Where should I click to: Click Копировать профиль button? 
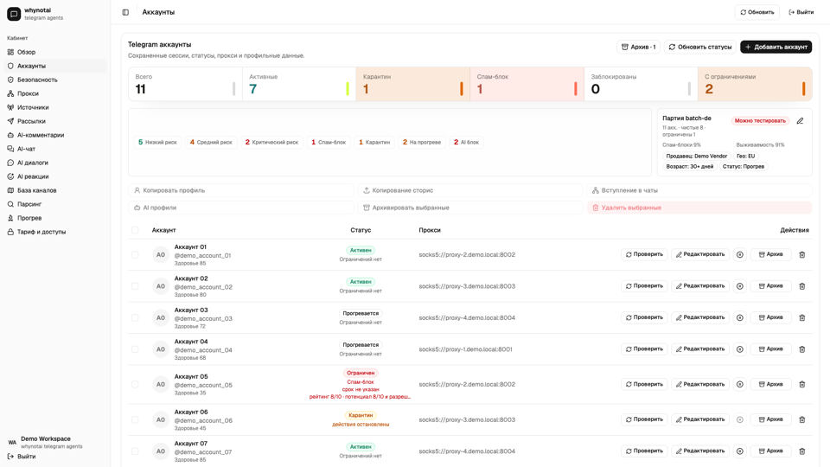(x=241, y=190)
